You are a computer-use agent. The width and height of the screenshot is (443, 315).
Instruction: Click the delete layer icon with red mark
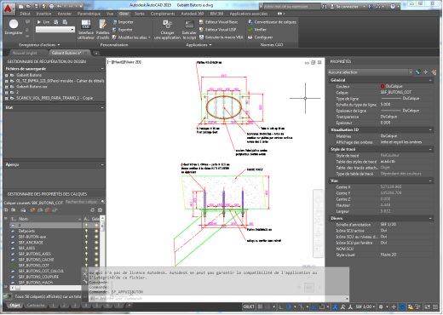click(x=48, y=210)
